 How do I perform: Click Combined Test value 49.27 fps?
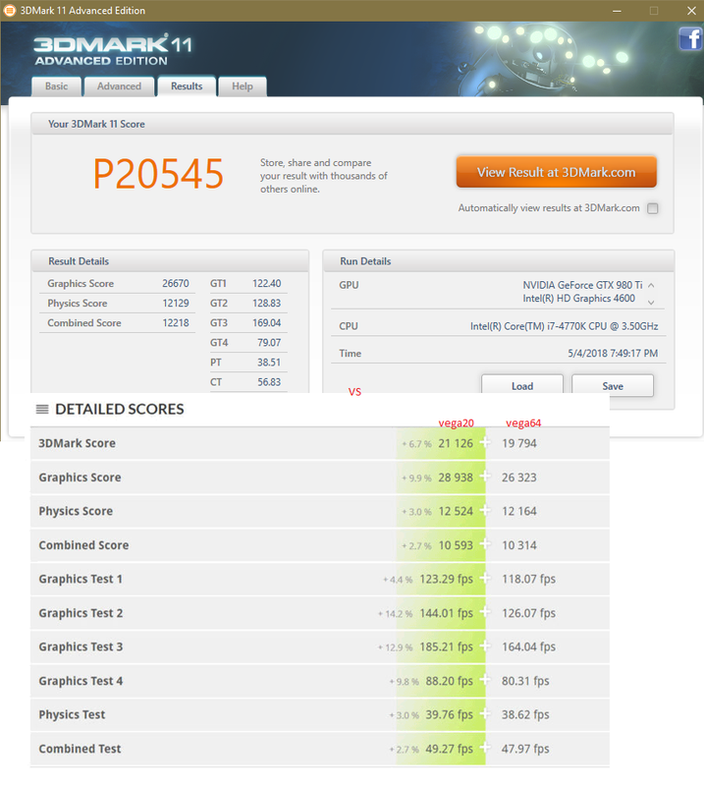pyautogui.click(x=449, y=749)
